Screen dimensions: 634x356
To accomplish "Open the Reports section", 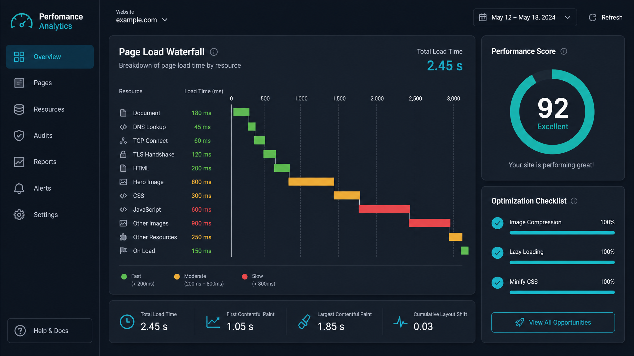I will [50, 162].
